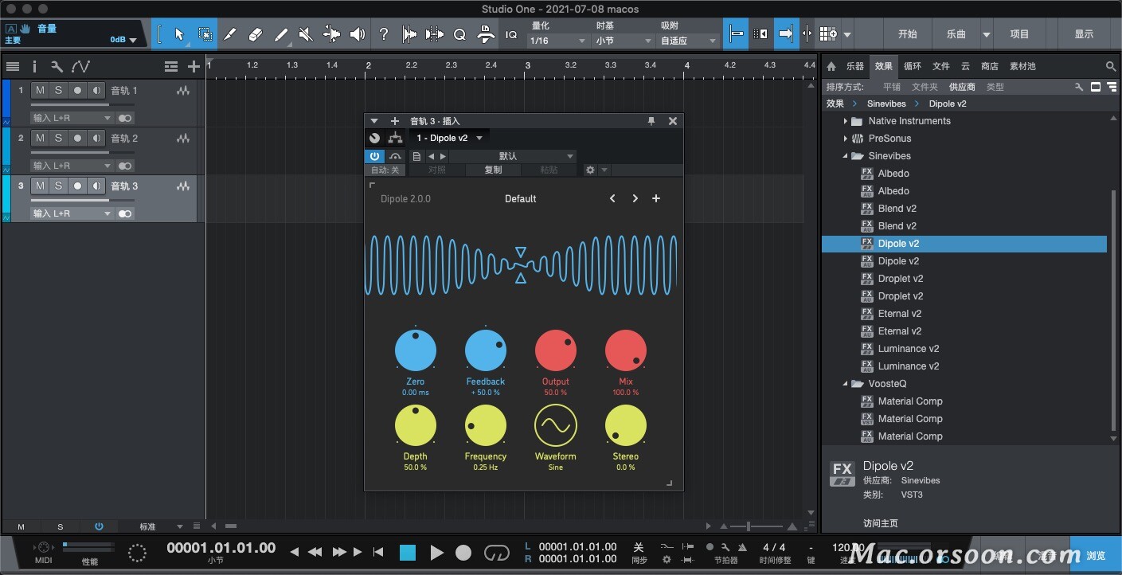
Task: Adjust the blue Zero knob
Action: [416, 350]
